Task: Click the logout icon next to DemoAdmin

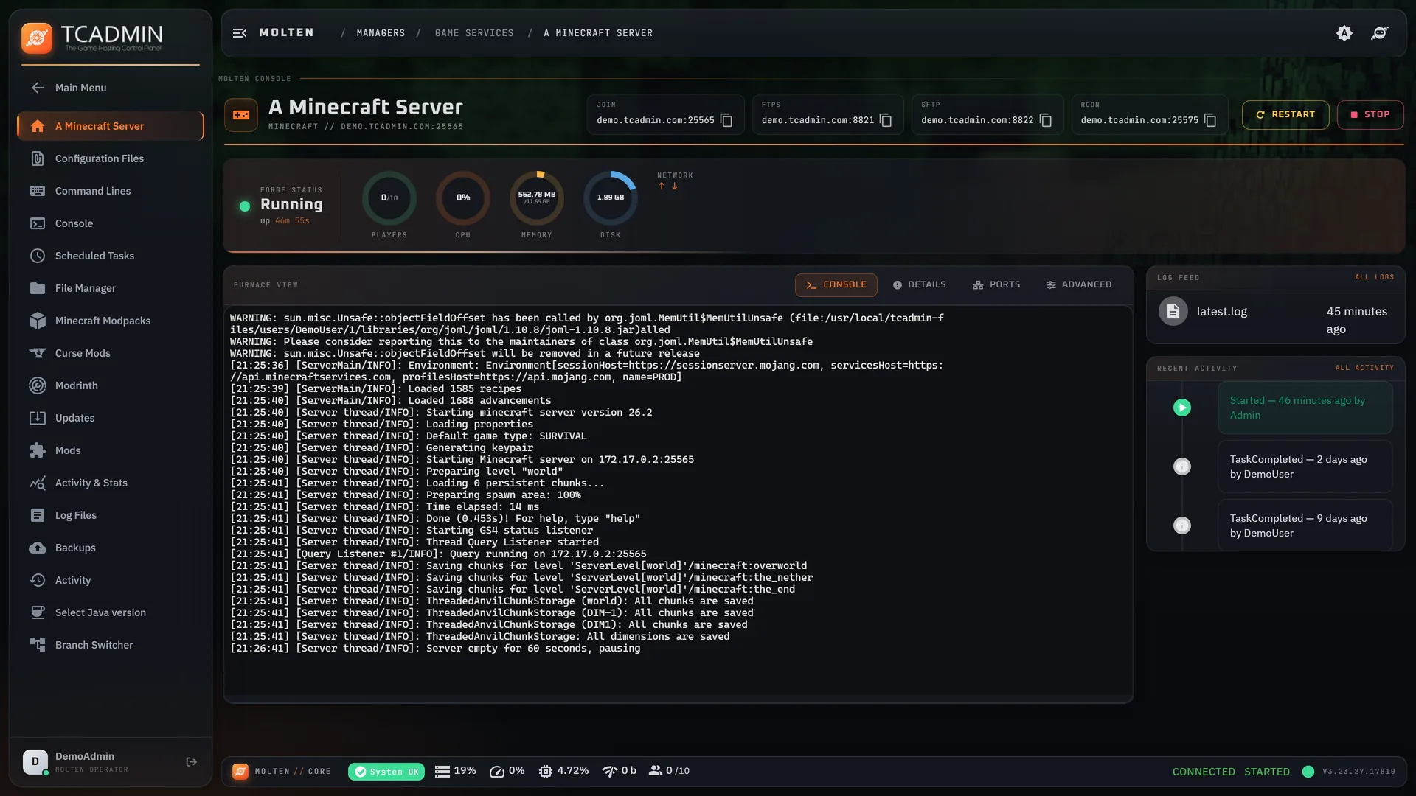Action: click(192, 762)
